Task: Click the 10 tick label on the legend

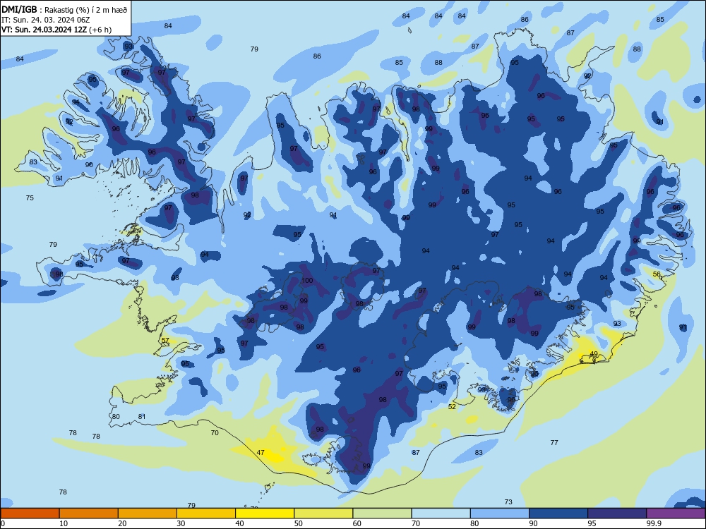Action: click(64, 523)
